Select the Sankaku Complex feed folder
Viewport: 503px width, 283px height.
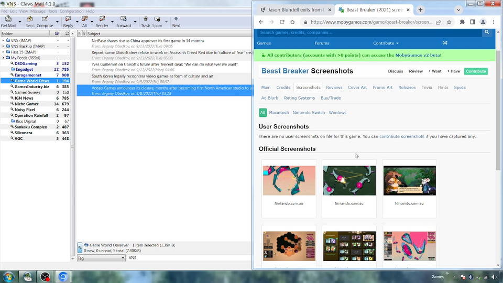pyautogui.click(x=30, y=127)
